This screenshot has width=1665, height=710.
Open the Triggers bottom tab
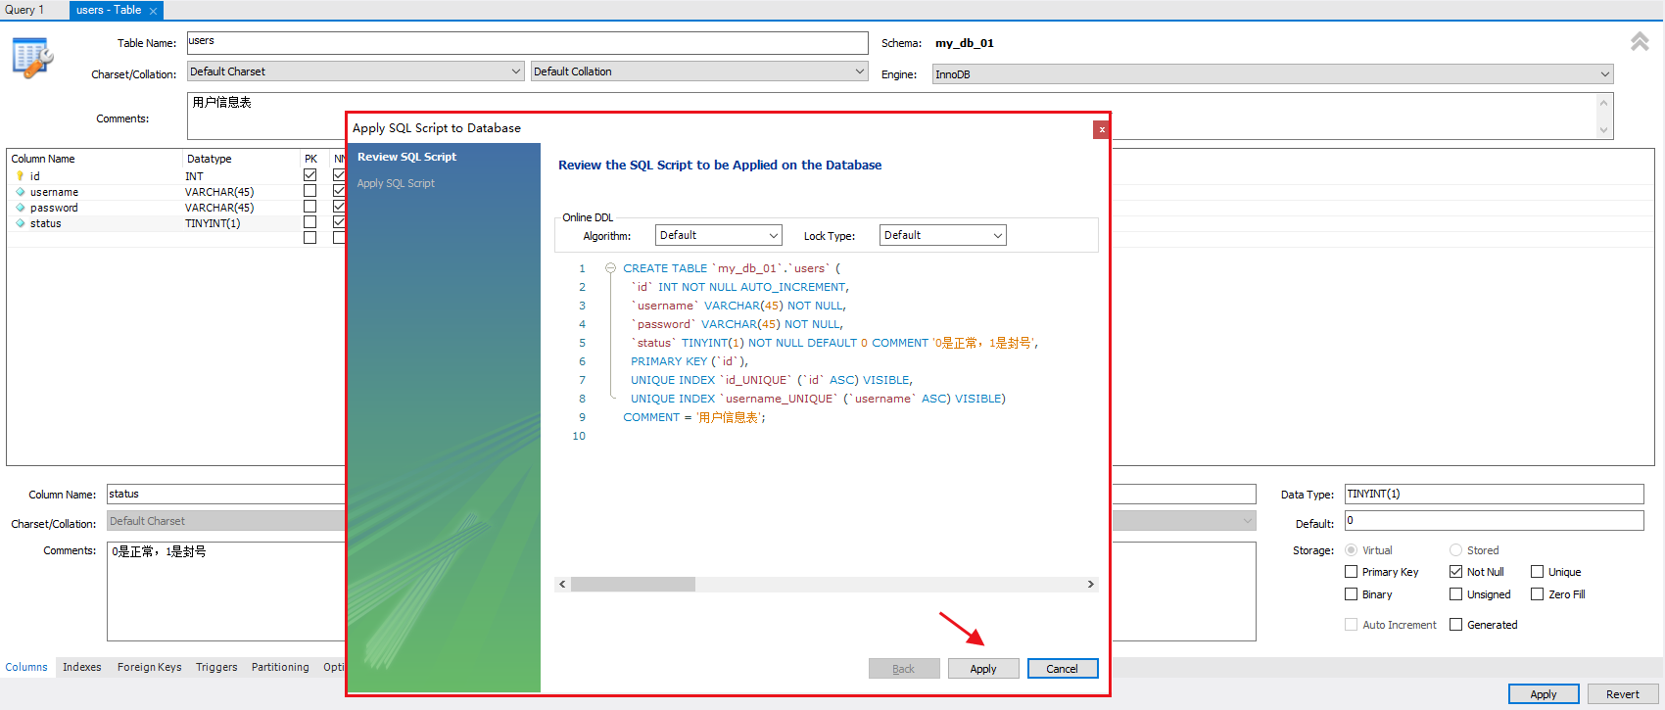point(216,667)
